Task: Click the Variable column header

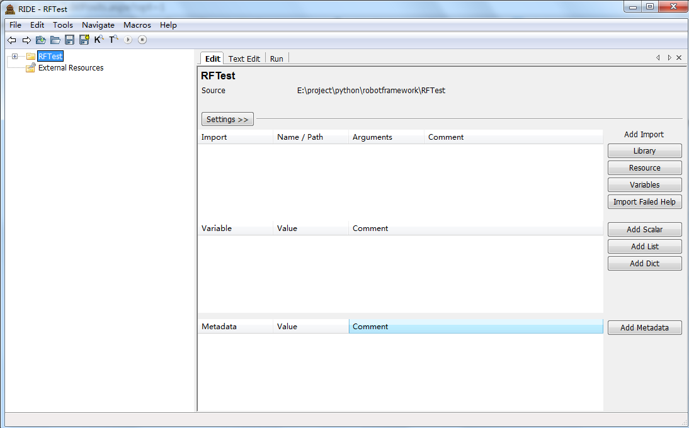Action: (x=236, y=228)
